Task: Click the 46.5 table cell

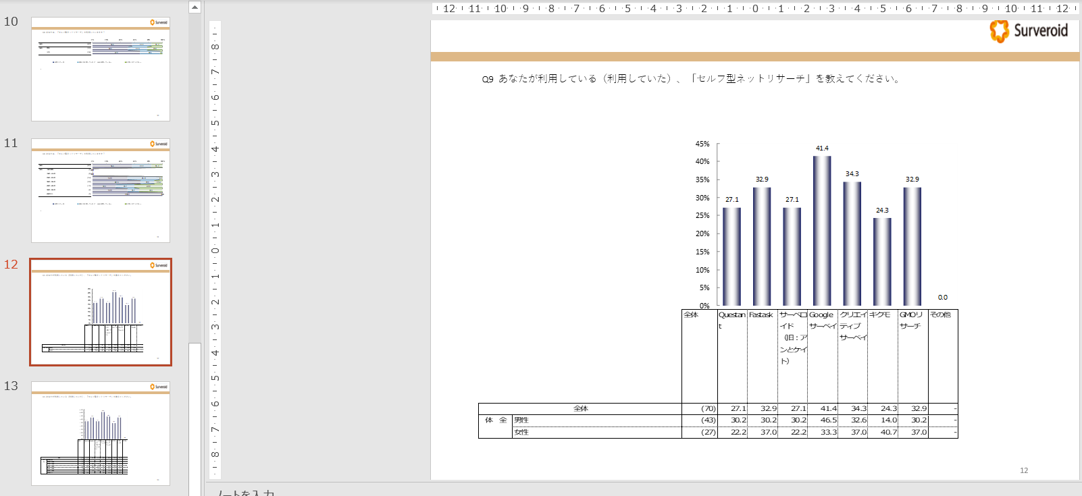Action: 823,420
